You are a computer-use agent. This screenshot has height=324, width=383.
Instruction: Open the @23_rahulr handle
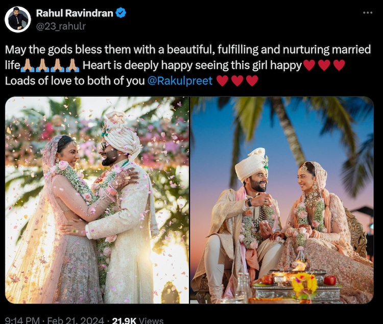click(61, 26)
